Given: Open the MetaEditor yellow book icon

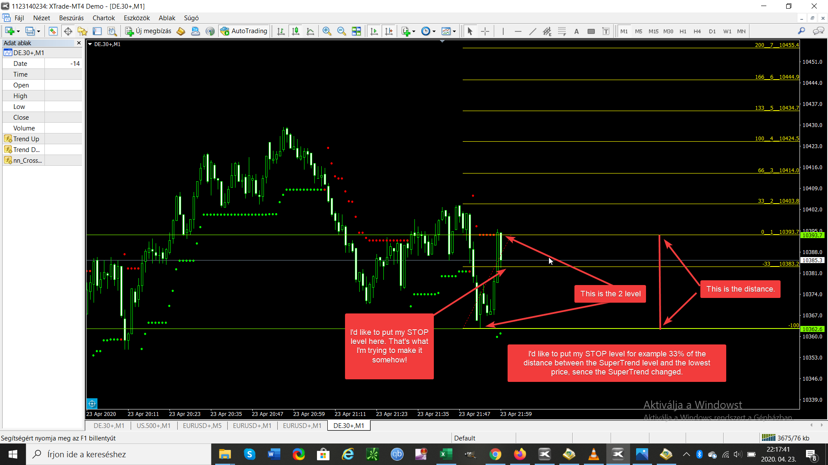Looking at the screenshot, I should (181, 31).
